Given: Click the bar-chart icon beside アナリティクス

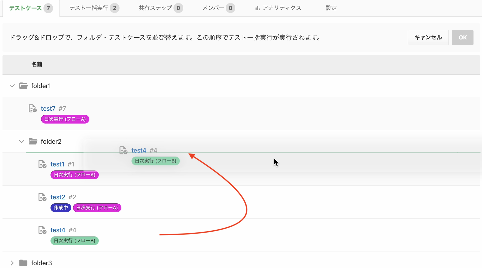Looking at the screenshot, I should tap(257, 8).
